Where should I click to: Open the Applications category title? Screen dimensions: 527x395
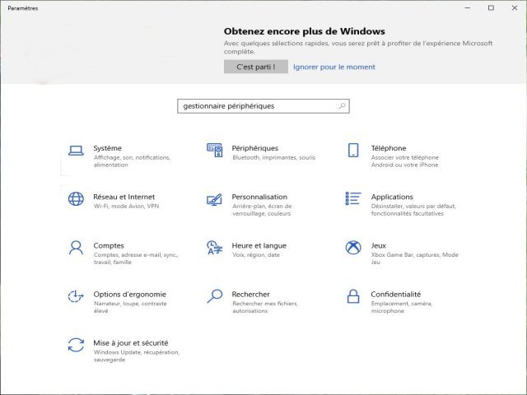point(392,197)
